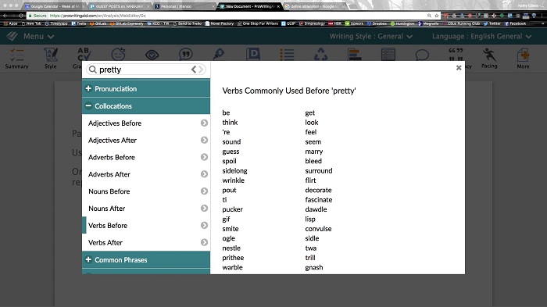547x307 pixels.
Task: Expand the Common Phrases section
Action: pos(146,260)
